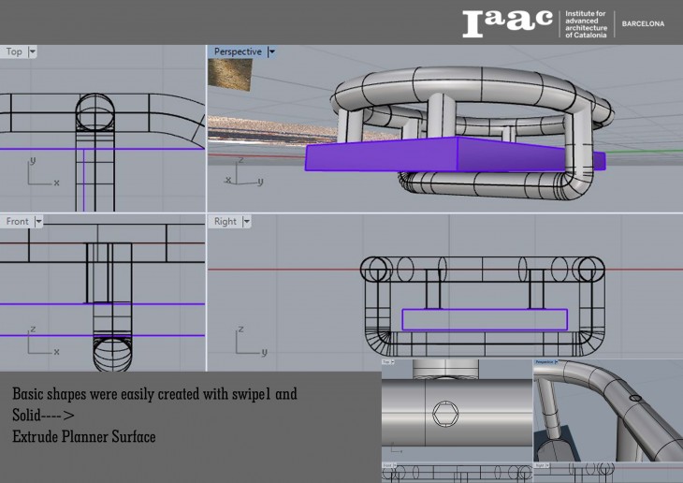Open the Front viewport dropdown arrow

[38, 222]
